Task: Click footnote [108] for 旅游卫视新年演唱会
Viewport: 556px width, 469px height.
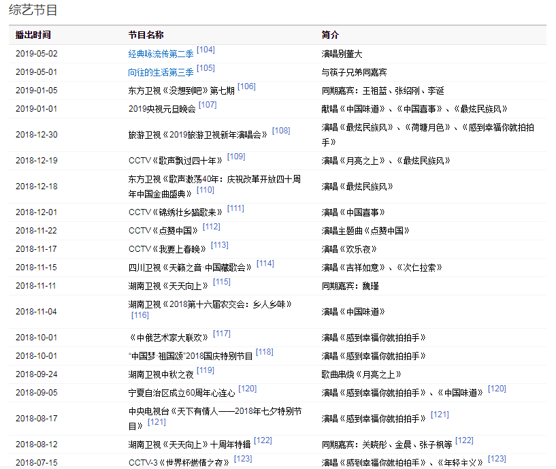Action: coord(280,131)
